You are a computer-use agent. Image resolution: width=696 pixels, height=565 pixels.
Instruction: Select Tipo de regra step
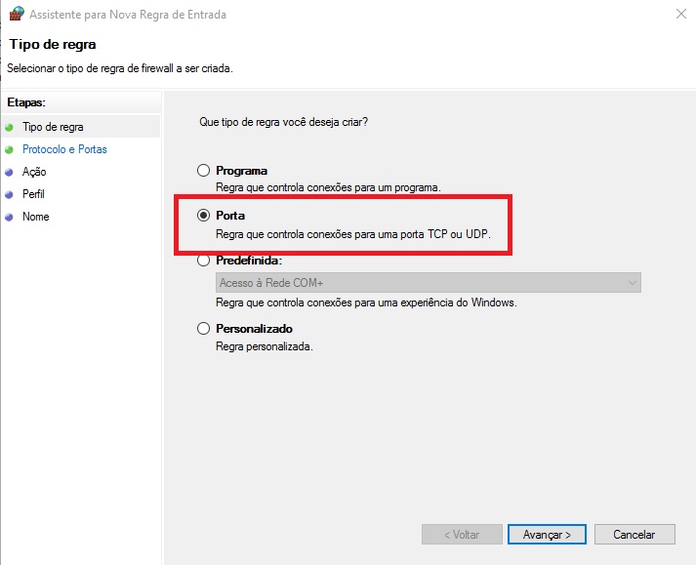[x=53, y=127]
